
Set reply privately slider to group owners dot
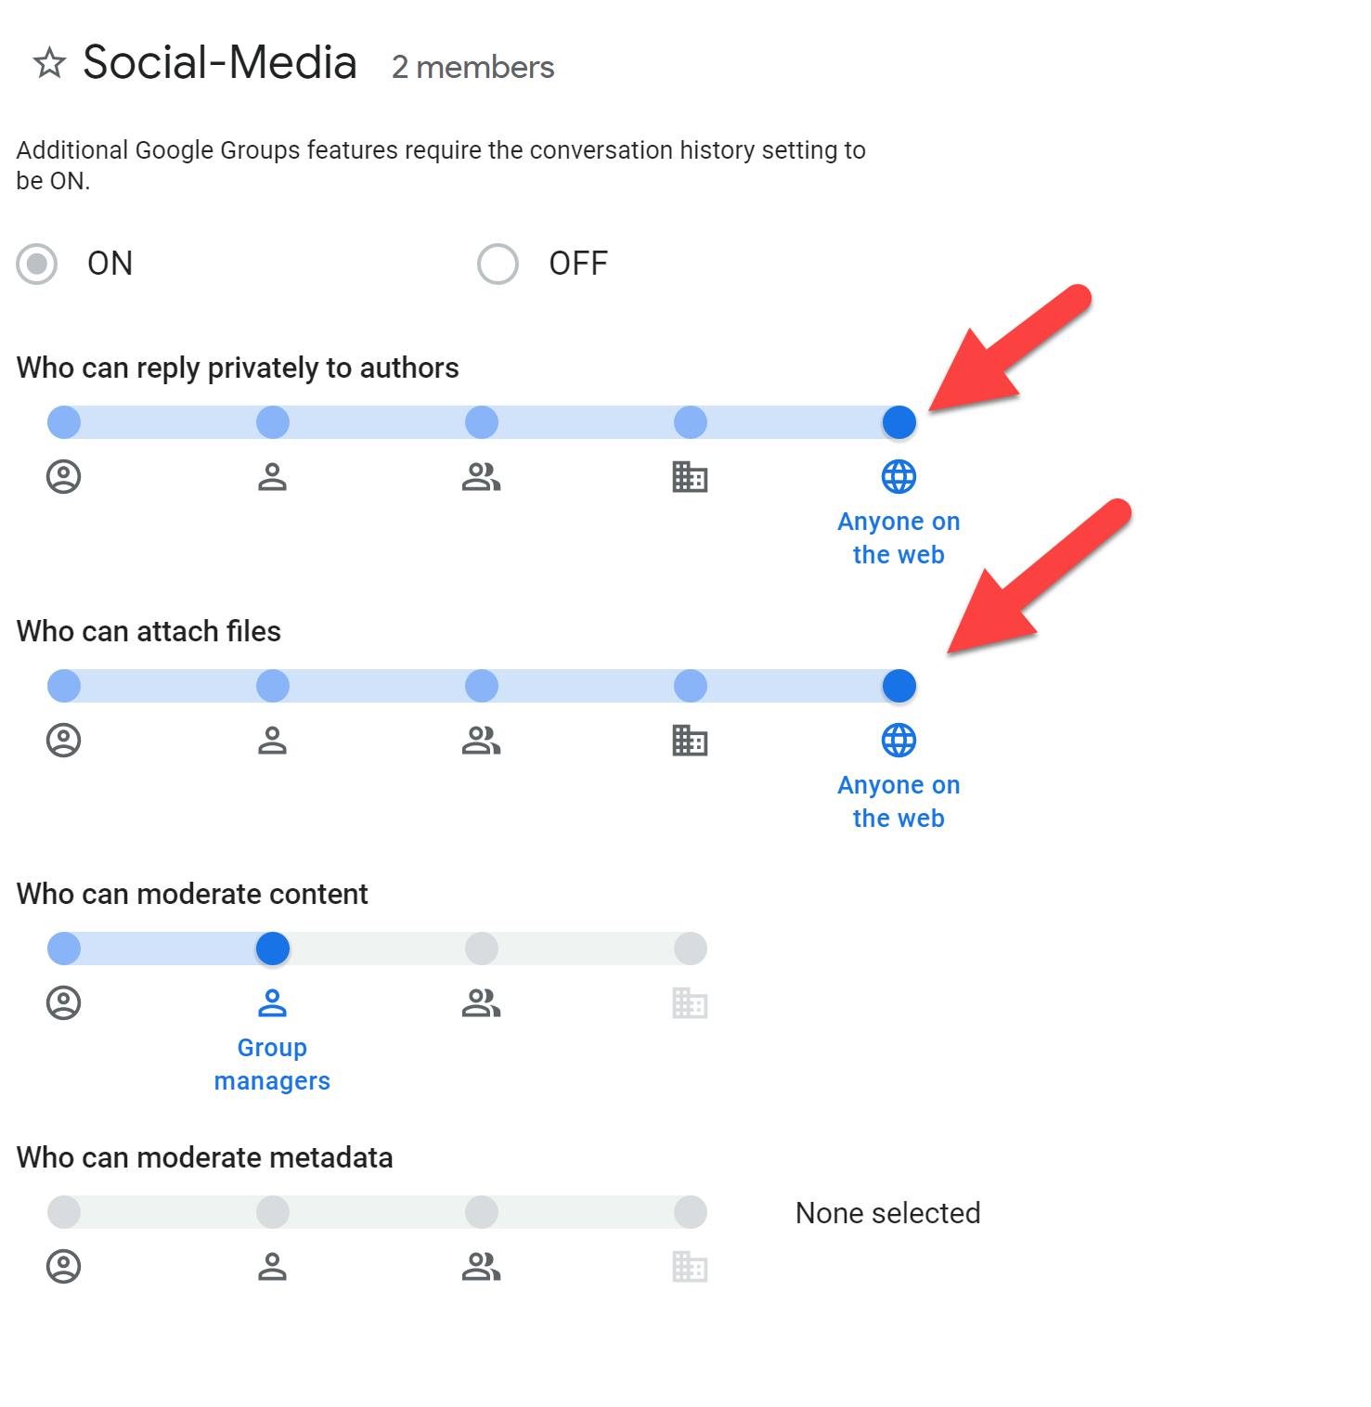pos(64,422)
